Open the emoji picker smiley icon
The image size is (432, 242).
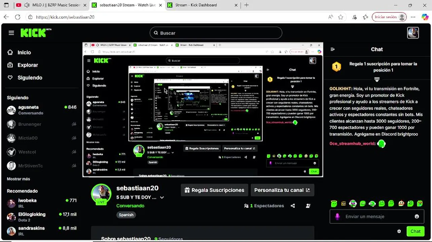[417, 216]
